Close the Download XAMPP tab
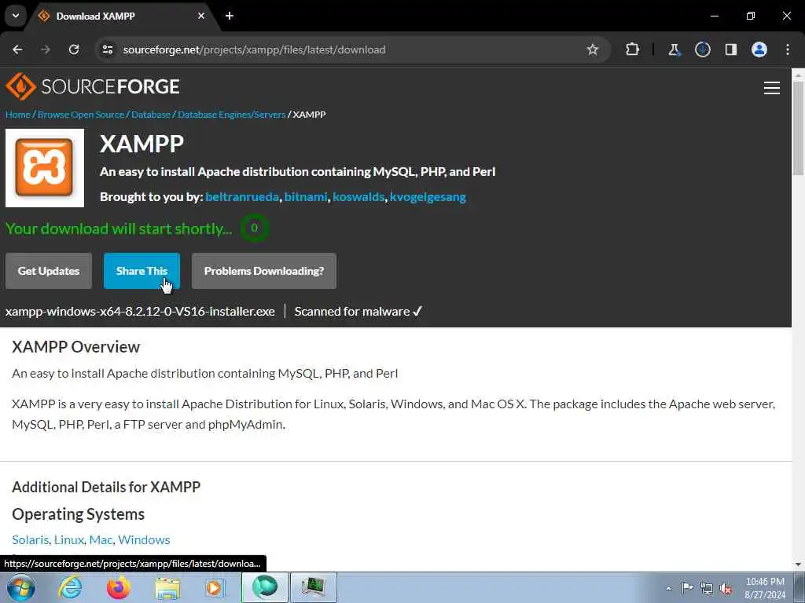 point(201,16)
